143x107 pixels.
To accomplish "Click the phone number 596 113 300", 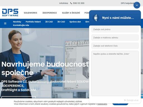I will click(79, 3).
